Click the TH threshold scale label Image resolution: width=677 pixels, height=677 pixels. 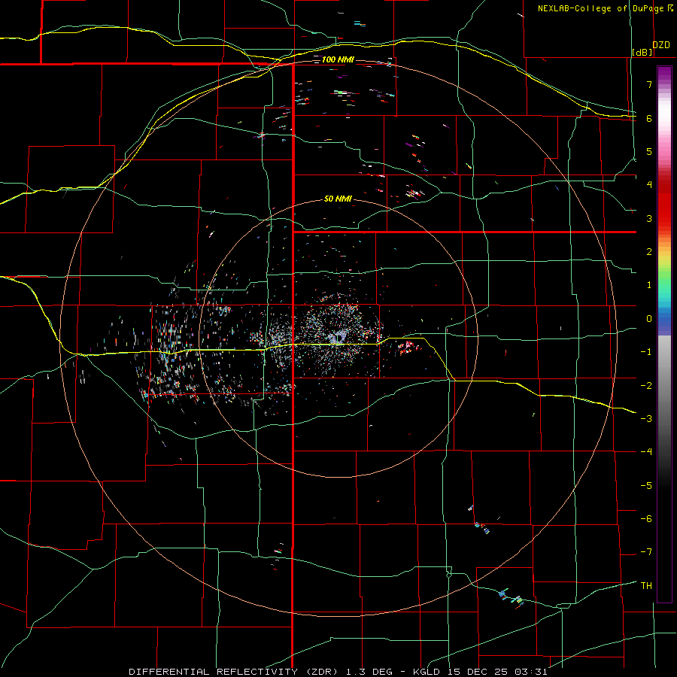point(646,586)
